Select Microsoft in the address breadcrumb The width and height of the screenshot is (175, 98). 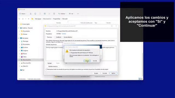click(x=65, y=19)
